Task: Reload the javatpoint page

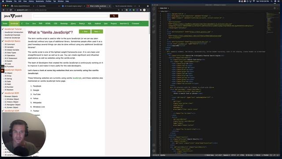Action: tap(11, 10)
